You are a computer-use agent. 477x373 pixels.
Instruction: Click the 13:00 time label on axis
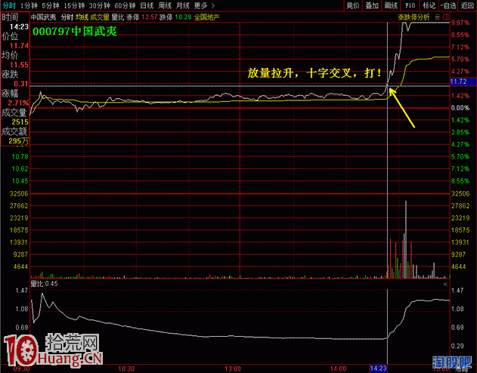(233, 368)
